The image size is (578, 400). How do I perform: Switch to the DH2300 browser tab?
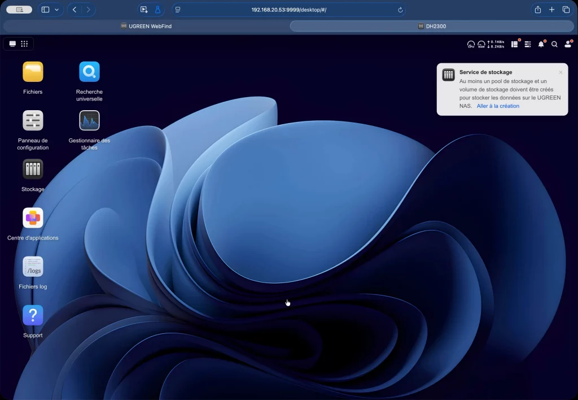[x=431, y=25]
